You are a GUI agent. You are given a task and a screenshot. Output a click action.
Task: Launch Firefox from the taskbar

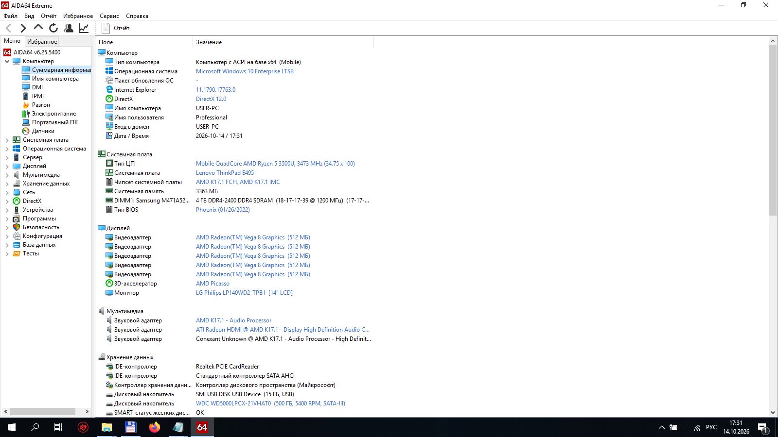pyautogui.click(x=155, y=427)
